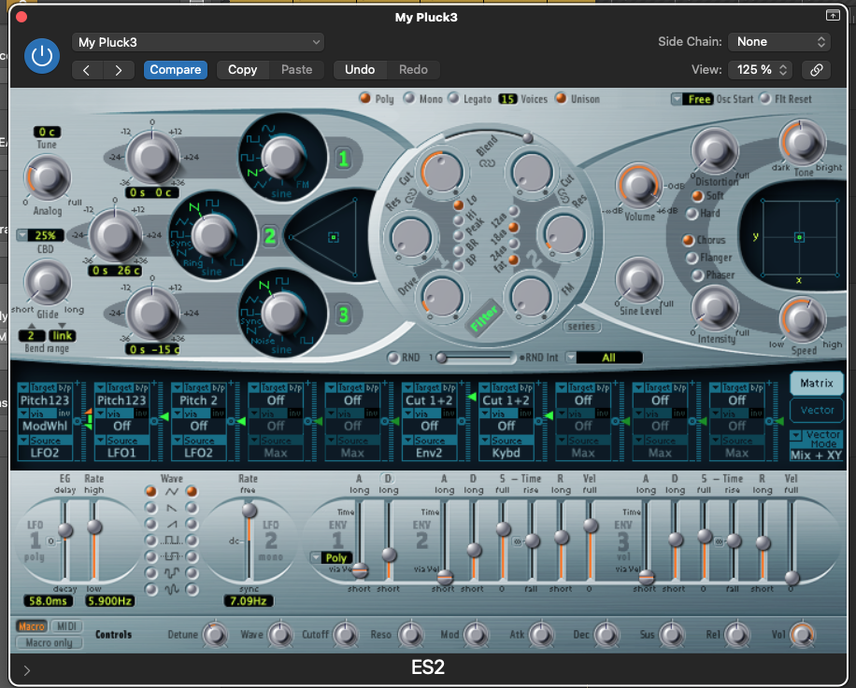Enable Poly keyboard mode
This screenshot has height=688, width=856.
(364, 98)
